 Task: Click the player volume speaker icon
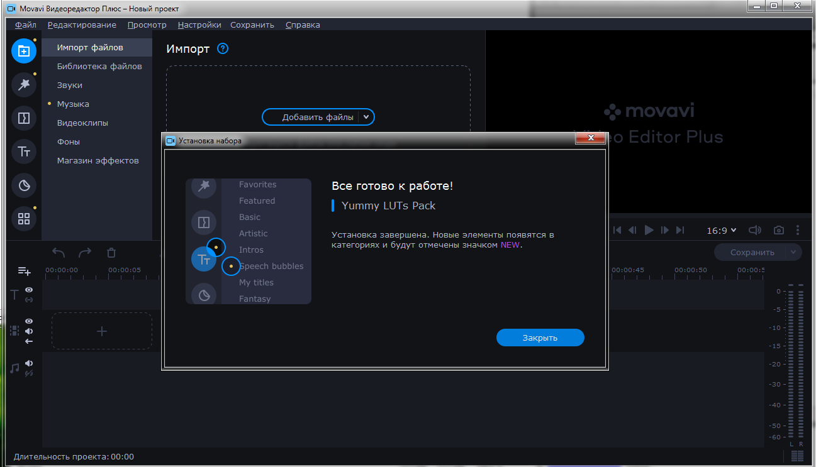pos(755,231)
